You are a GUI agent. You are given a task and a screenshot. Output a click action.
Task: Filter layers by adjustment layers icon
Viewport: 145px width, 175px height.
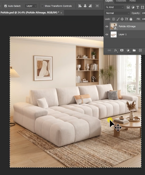tap(133, 7)
